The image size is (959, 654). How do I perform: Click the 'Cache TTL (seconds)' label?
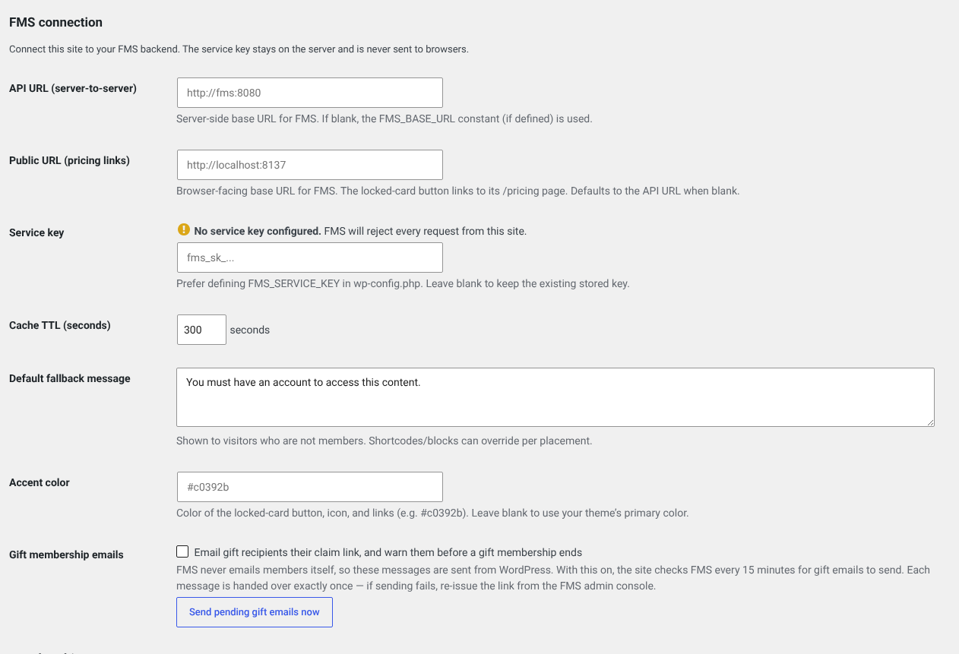pyautogui.click(x=60, y=325)
